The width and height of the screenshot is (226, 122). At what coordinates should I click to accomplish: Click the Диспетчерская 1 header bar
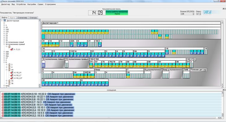[131, 23]
